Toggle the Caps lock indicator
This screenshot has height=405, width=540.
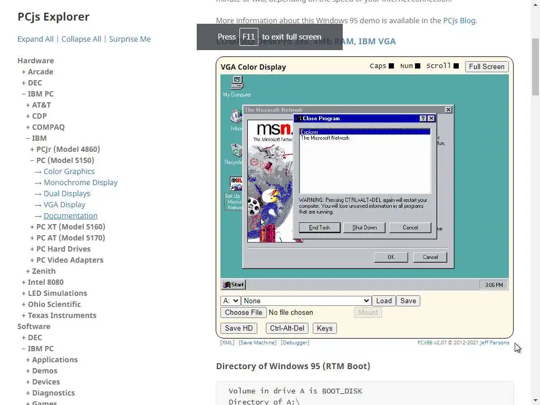tap(391, 66)
